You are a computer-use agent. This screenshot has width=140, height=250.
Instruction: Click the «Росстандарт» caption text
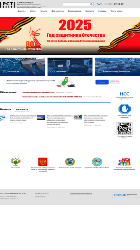tap(16, 168)
